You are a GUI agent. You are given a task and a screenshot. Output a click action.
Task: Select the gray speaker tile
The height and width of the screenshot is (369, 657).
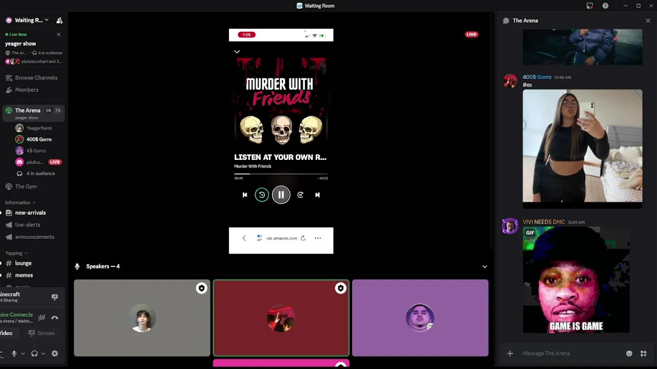pyautogui.click(x=142, y=318)
